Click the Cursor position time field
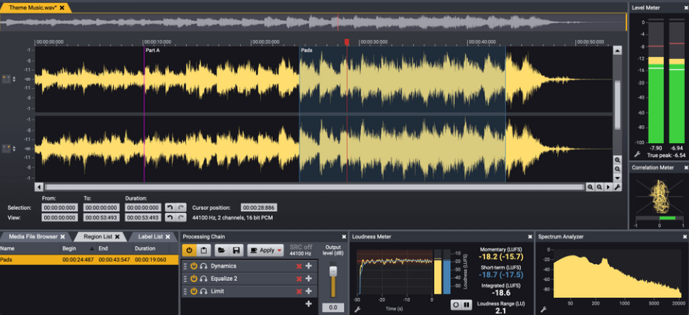 259,207
